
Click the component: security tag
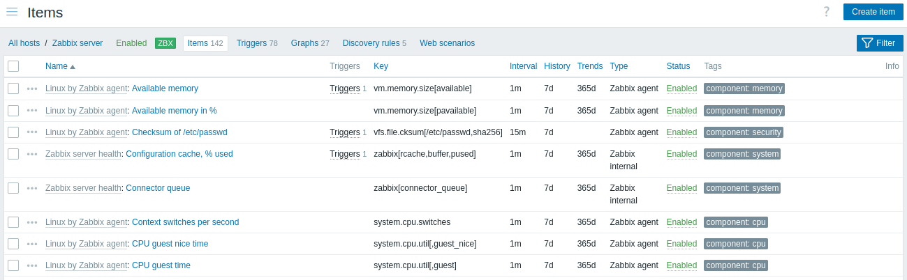[x=744, y=132]
